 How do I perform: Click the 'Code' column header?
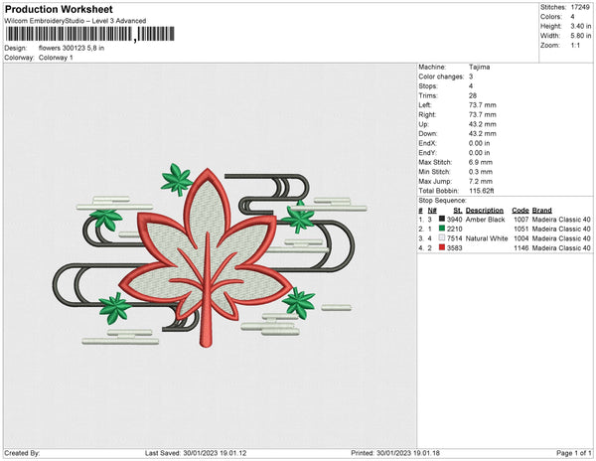click(521, 211)
